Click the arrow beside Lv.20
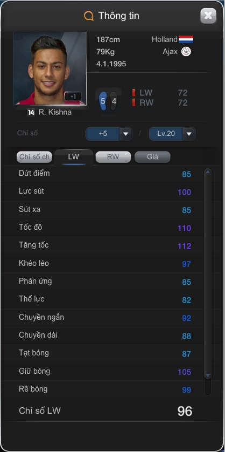The image size is (225, 452). (189, 134)
